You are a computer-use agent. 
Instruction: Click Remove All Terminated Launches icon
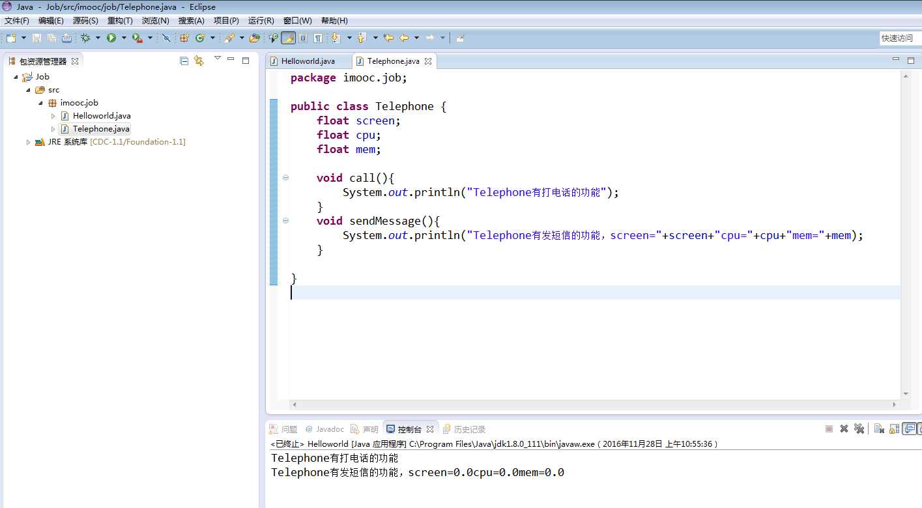tap(859, 429)
